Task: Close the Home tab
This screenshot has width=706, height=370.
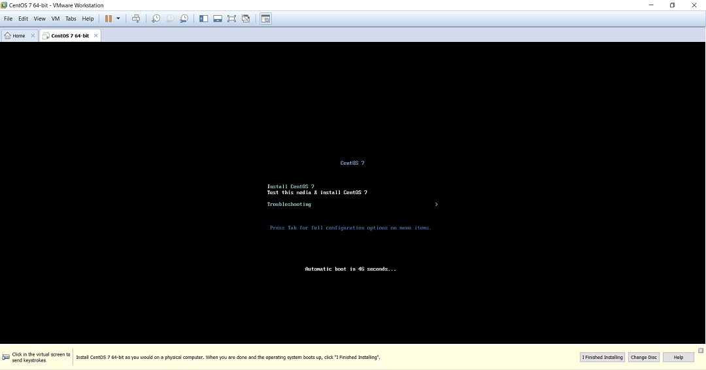Action: [33, 35]
